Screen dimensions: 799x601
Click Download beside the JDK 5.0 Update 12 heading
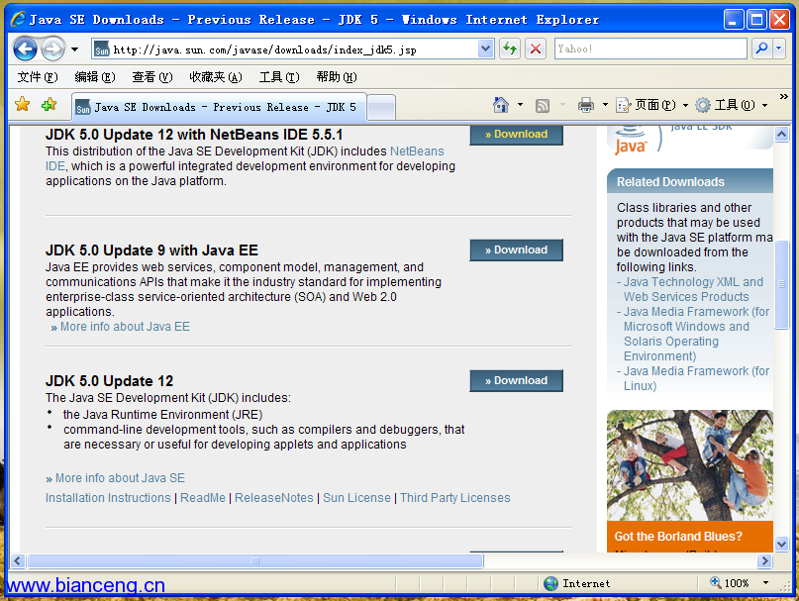coord(516,381)
